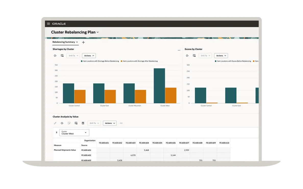Click the edit pencil in Cluster Analysis toolbar
The width and height of the screenshot is (303, 189).
tap(55, 123)
